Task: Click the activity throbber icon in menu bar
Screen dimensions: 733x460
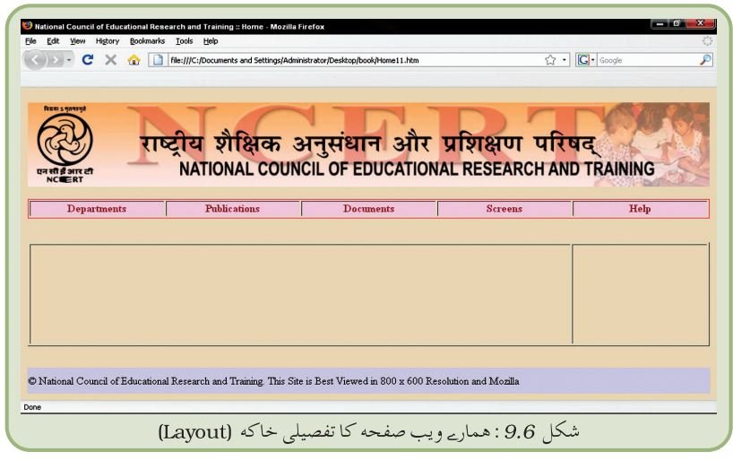Action: [707, 41]
